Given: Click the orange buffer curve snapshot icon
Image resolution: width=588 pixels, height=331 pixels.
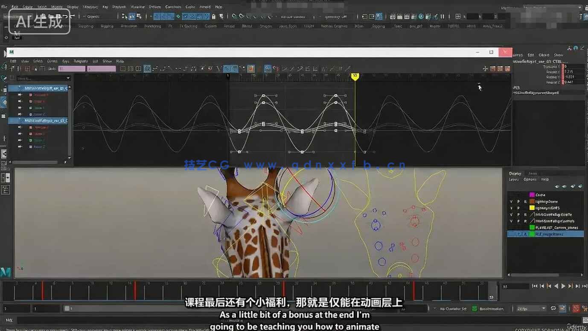Looking at the screenshot, I should coord(251,69).
